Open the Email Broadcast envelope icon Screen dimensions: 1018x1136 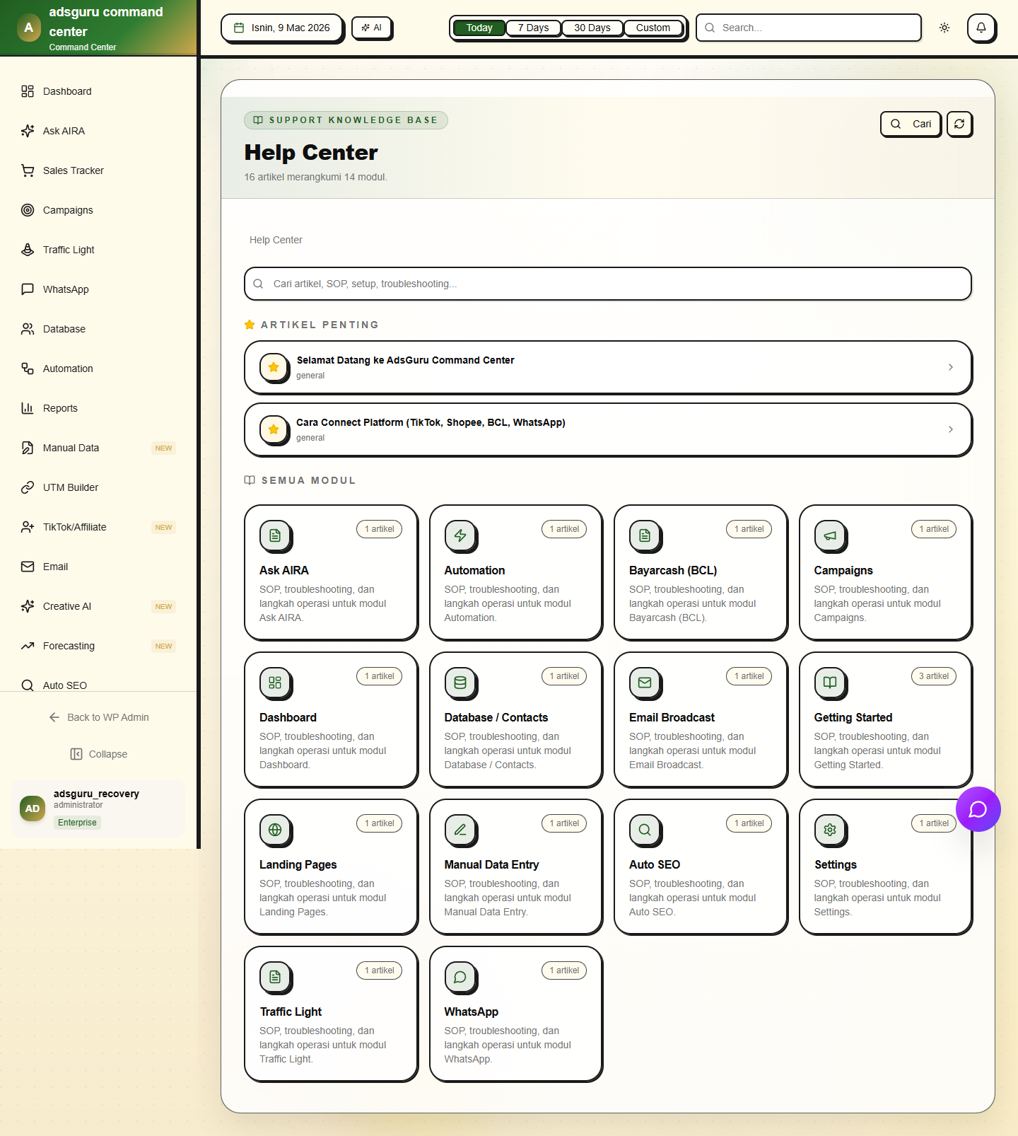click(x=645, y=683)
